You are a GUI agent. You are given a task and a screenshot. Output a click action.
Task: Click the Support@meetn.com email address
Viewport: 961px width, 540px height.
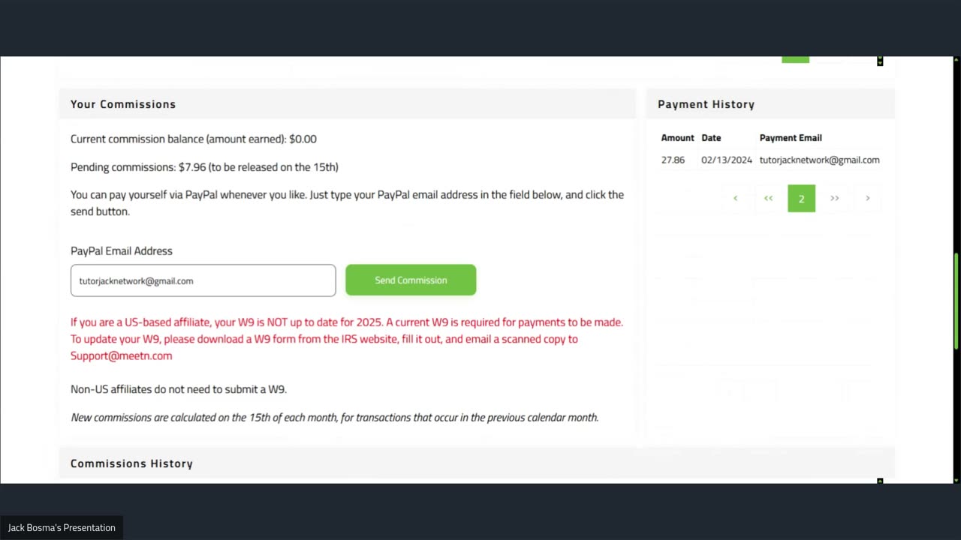122,355
